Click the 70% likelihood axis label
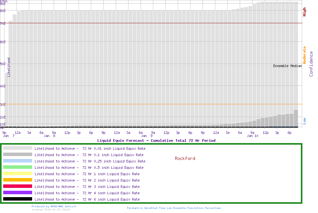 (x=3, y=23)
